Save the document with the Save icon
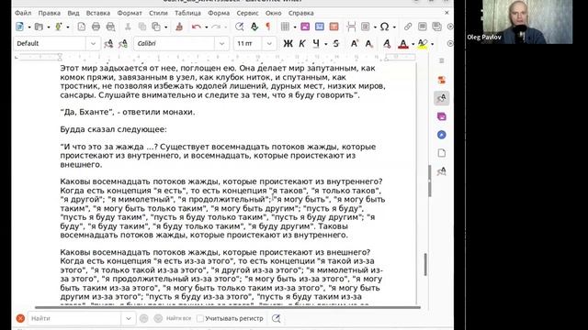This screenshot has width=588, height=330. coord(58,27)
